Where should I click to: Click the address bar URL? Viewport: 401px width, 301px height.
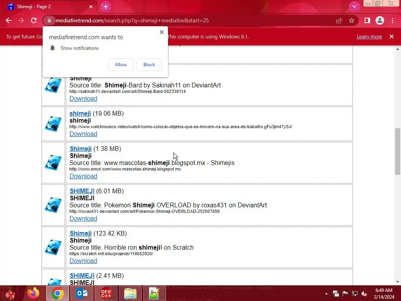pos(132,20)
